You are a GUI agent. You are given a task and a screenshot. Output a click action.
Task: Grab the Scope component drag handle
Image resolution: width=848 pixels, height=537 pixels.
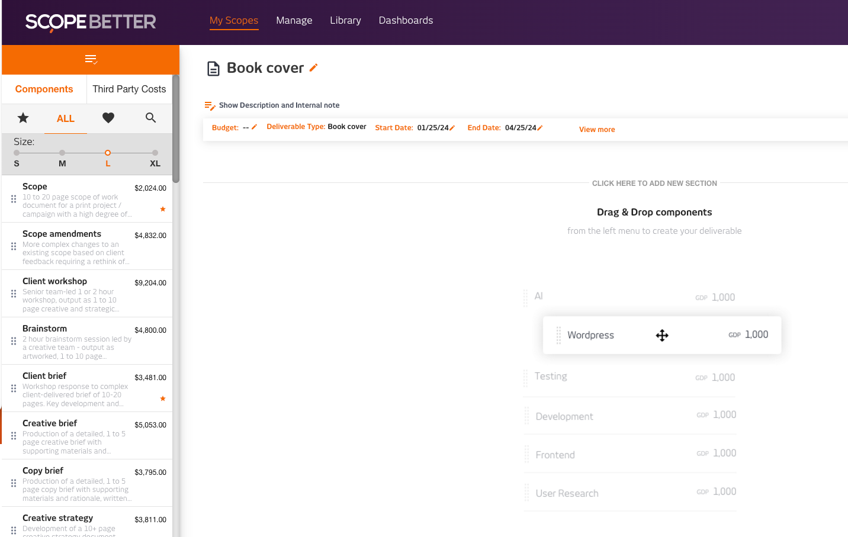point(14,199)
